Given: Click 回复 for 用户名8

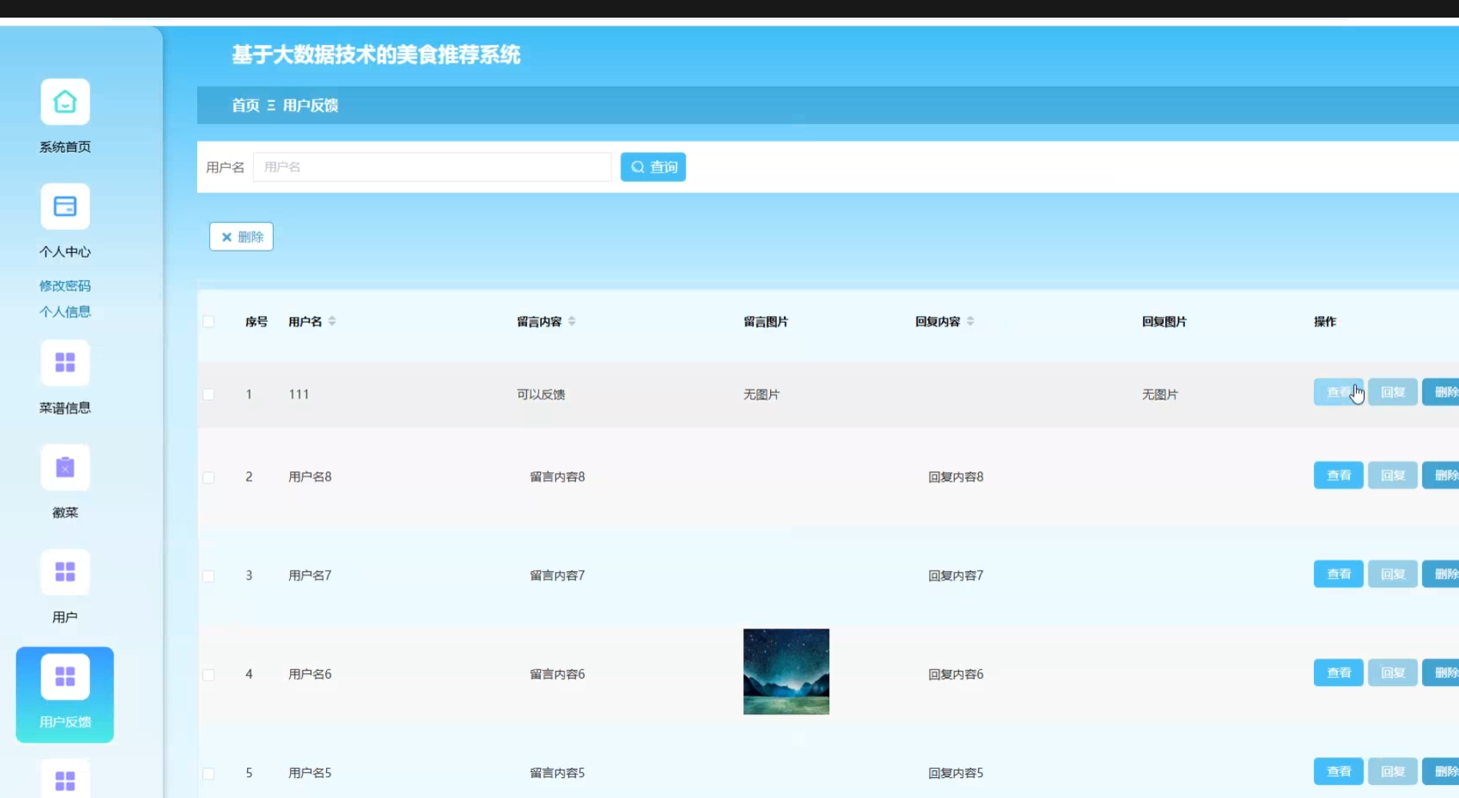Looking at the screenshot, I should pos(1393,475).
